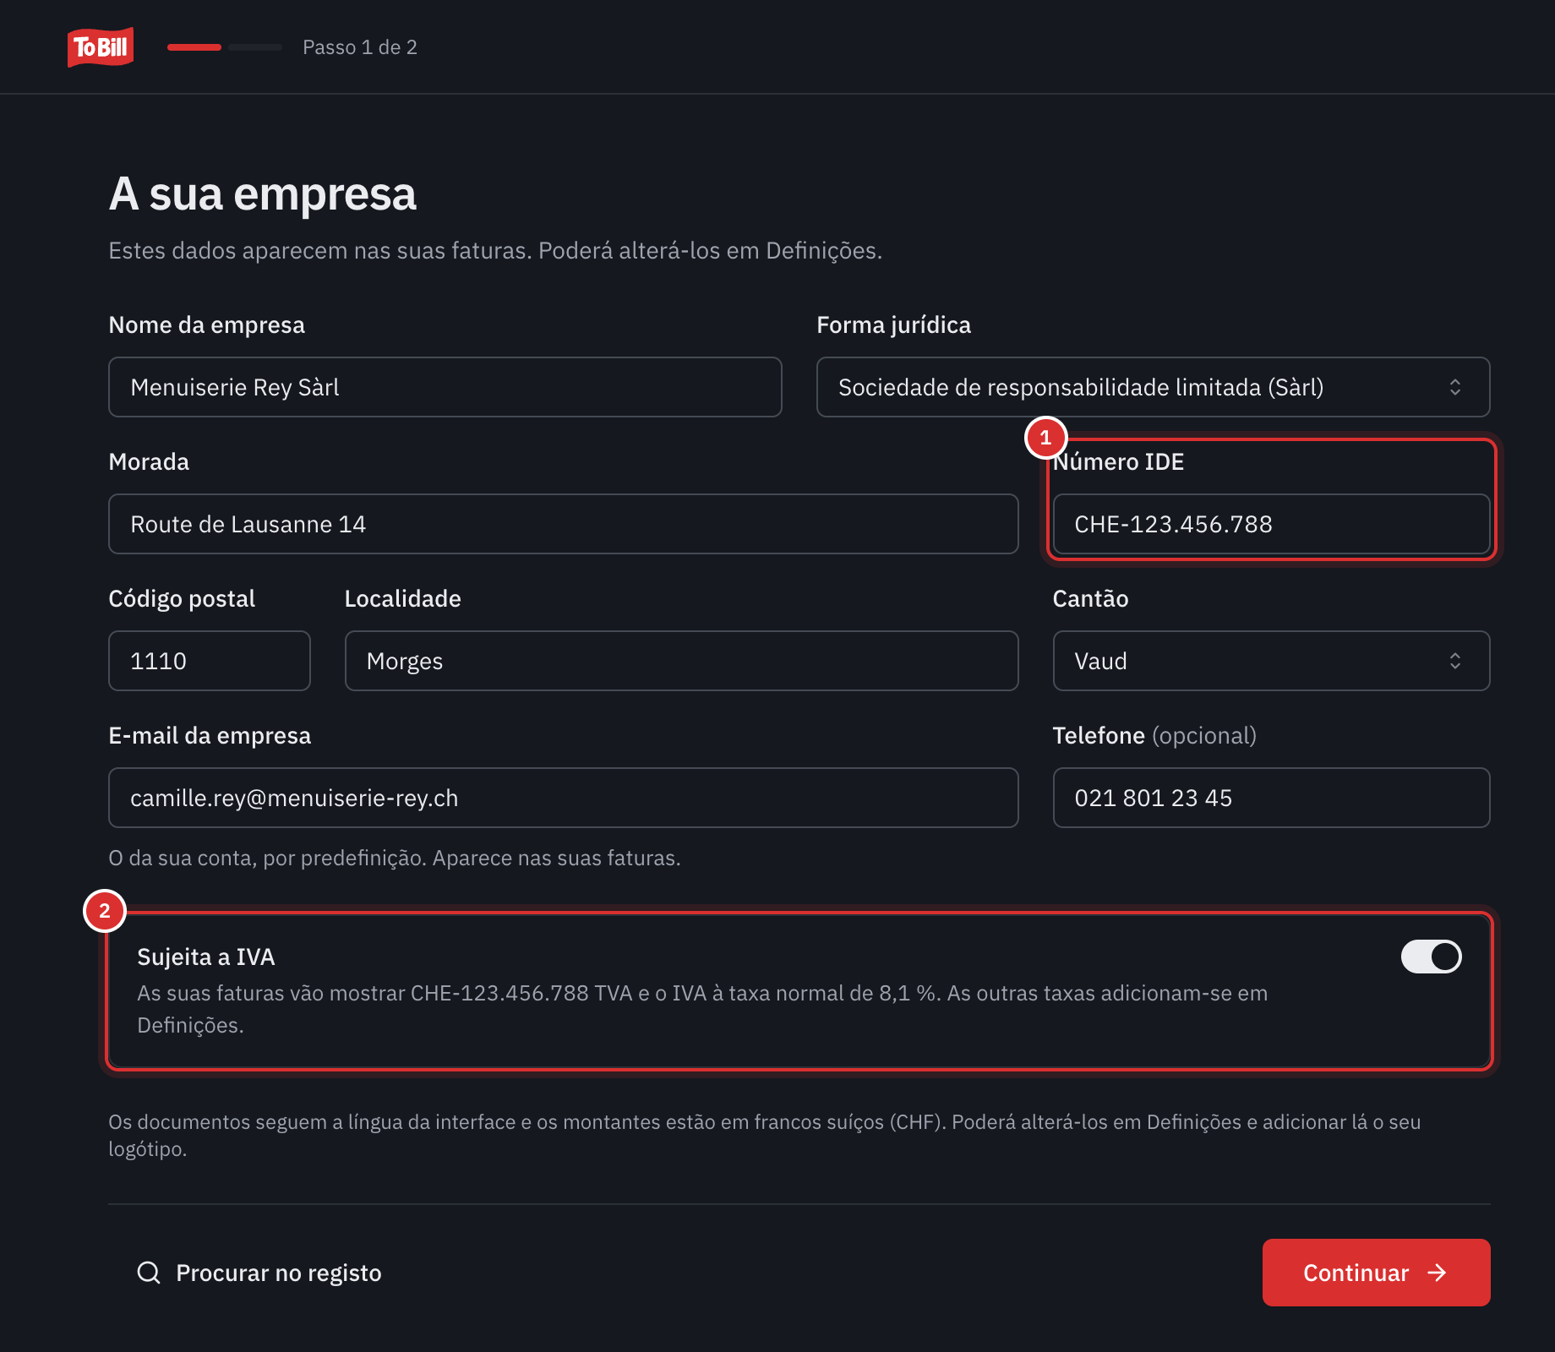This screenshot has width=1555, height=1352.
Task: Click the chevron icon in Cantão field
Action: pyautogui.click(x=1455, y=661)
